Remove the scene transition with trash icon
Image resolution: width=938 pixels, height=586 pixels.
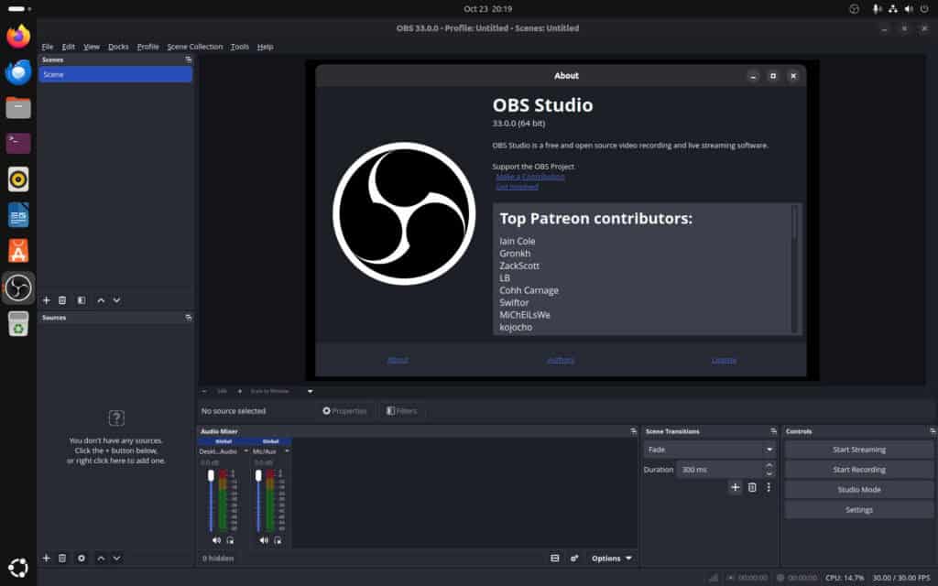coord(752,487)
